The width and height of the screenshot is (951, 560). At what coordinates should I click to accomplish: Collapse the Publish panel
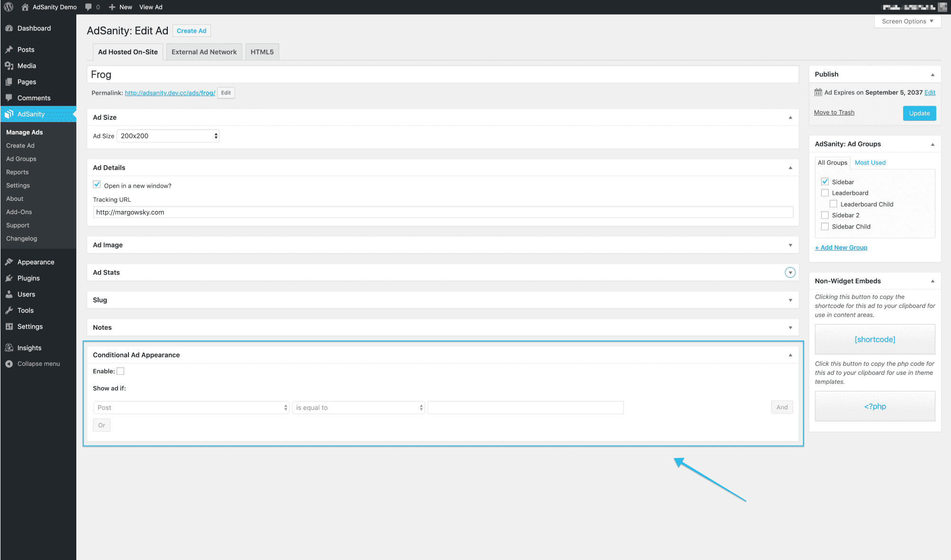(933, 75)
